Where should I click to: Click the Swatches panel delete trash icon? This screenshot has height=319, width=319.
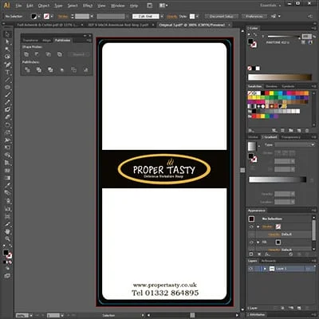[307, 131]
